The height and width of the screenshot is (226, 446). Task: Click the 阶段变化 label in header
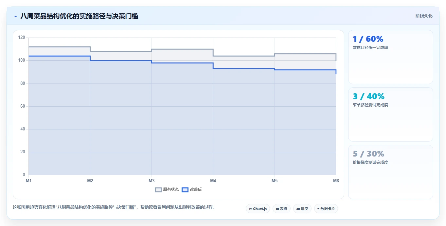tap(424, 16)
